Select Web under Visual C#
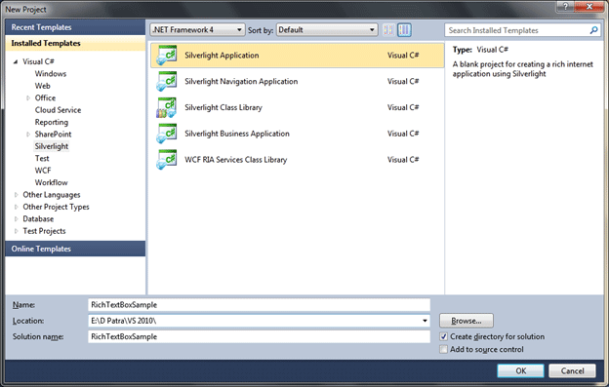Viewport: 609px width, 387px height. (x=43, y=86)
